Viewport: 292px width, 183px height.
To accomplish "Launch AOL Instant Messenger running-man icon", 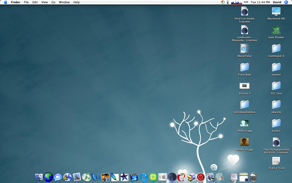I will pyautogui.click(x=67, y=177).
